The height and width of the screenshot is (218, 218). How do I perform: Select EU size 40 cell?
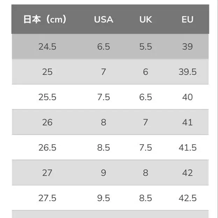(x=188, y=97)
